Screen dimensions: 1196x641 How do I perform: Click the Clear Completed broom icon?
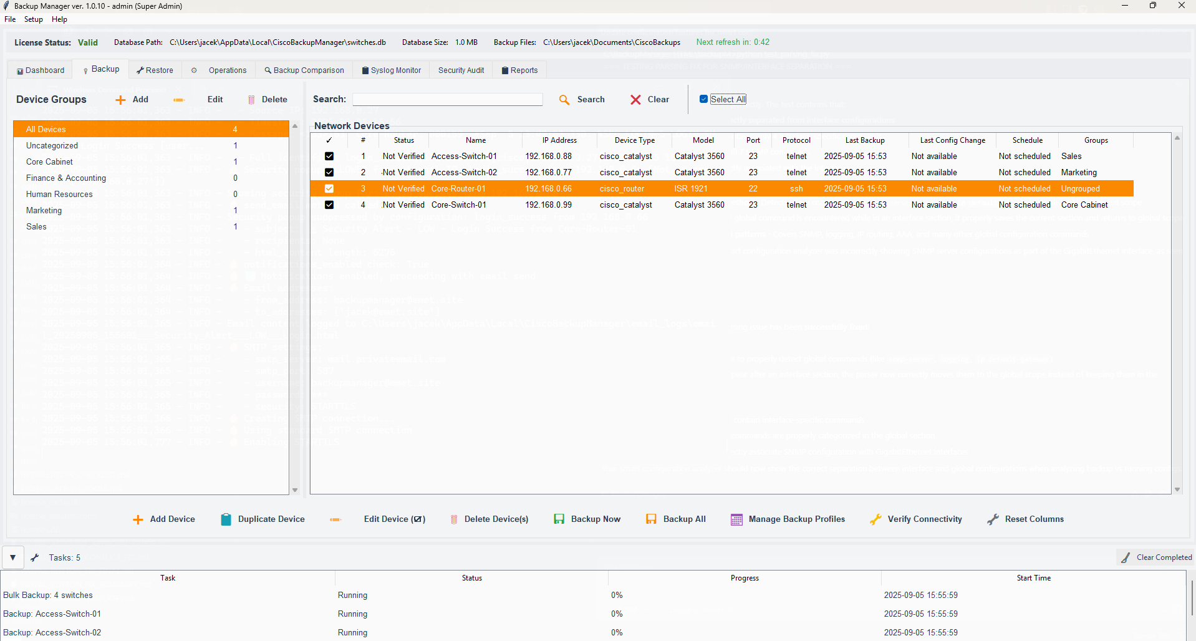coord(1126,557)
